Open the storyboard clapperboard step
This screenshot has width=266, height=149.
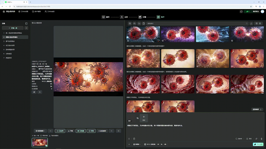140,17
